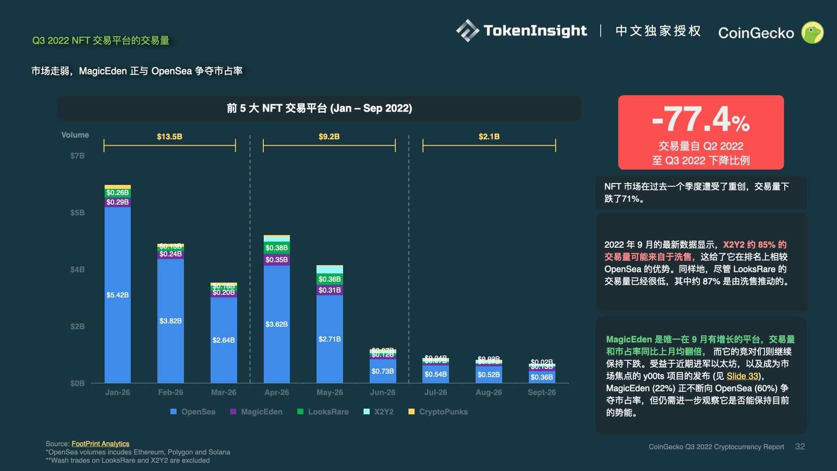Select the green LooksRare legend swatch
Screen dimensions: 837x471
[x=299, y=411]
